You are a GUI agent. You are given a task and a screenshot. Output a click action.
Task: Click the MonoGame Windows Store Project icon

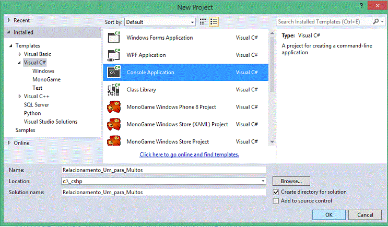[x=114, y=141]
